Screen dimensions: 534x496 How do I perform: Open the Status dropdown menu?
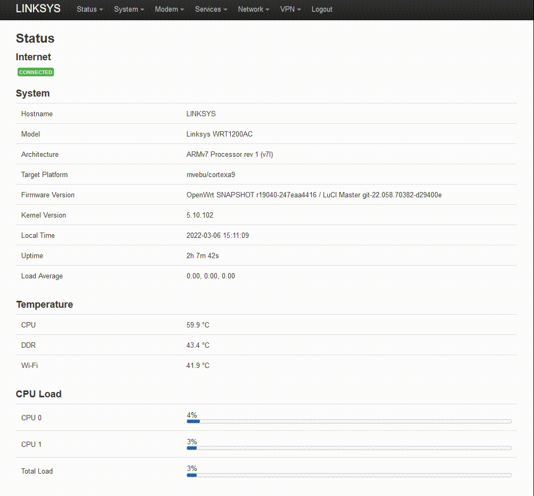(x=90, y=9)
